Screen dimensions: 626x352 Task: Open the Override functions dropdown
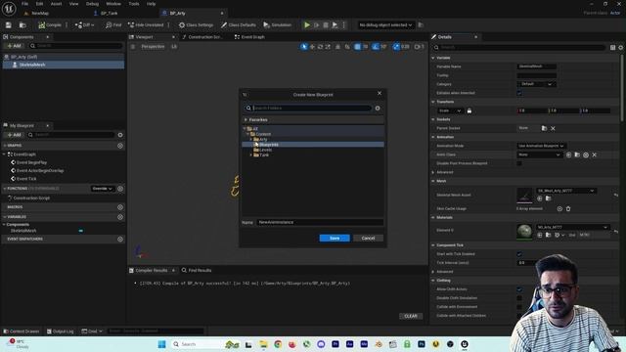click(x=102, y=189)
